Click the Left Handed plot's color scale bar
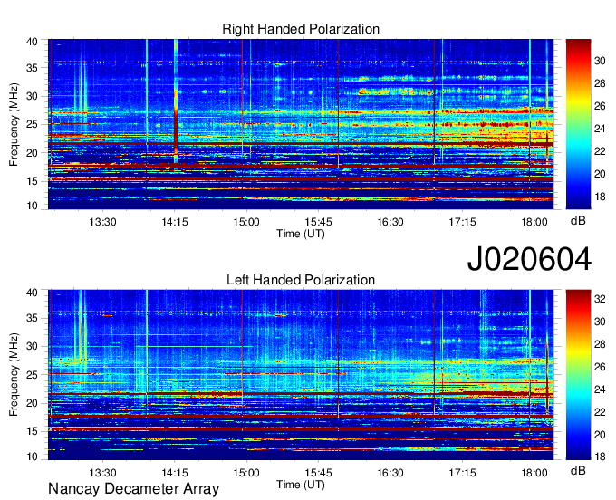616x500 pixels. tap(578, 375)
